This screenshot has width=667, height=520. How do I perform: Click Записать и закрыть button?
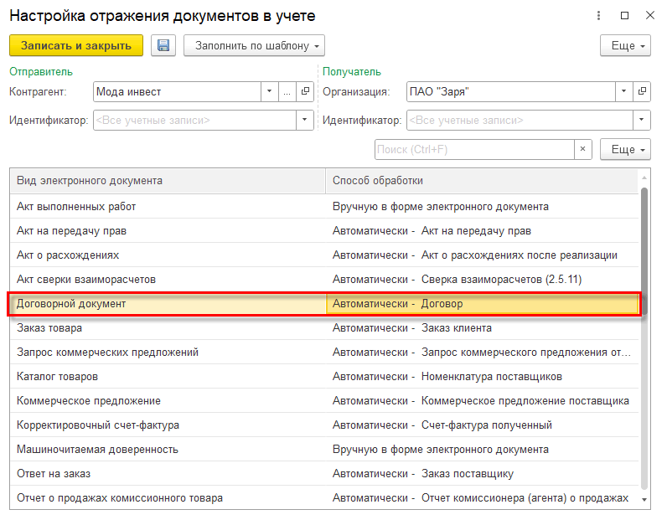point(76,45)
